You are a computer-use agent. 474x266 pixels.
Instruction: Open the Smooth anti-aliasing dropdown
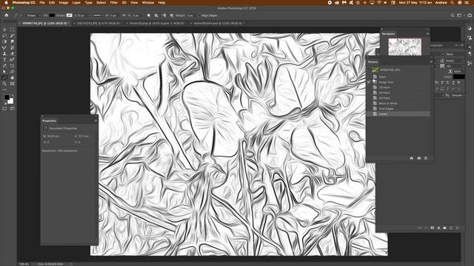click(x=457, y=95)
